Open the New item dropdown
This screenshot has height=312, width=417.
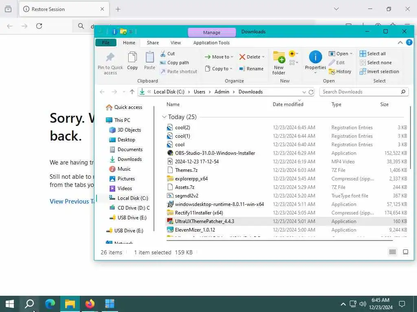293,54
